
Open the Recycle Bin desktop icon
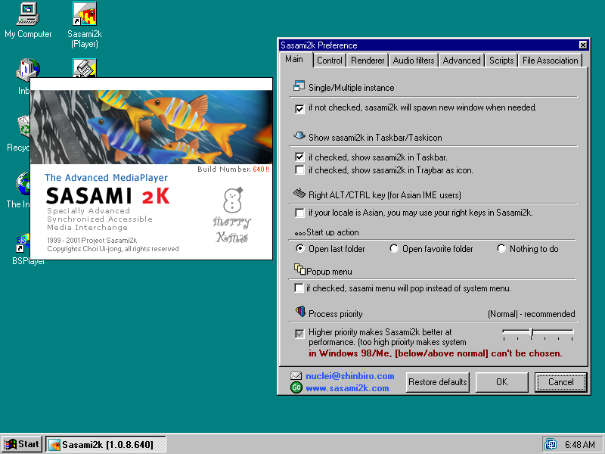24,126
